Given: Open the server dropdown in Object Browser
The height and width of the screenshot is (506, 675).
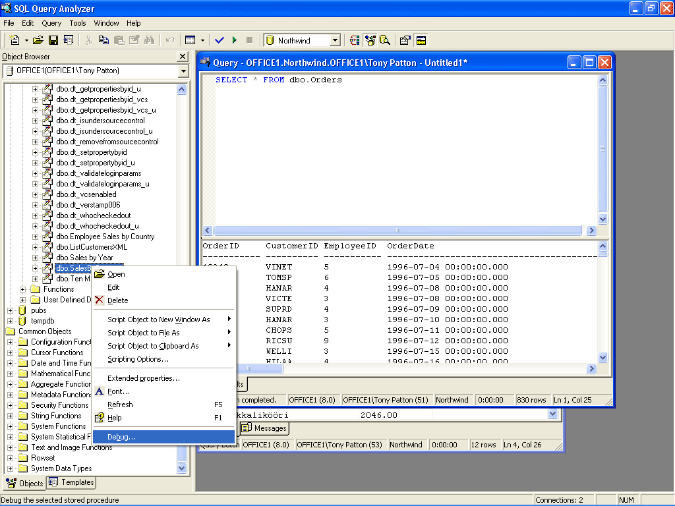Looking at the screenshot, I should 183,70.
